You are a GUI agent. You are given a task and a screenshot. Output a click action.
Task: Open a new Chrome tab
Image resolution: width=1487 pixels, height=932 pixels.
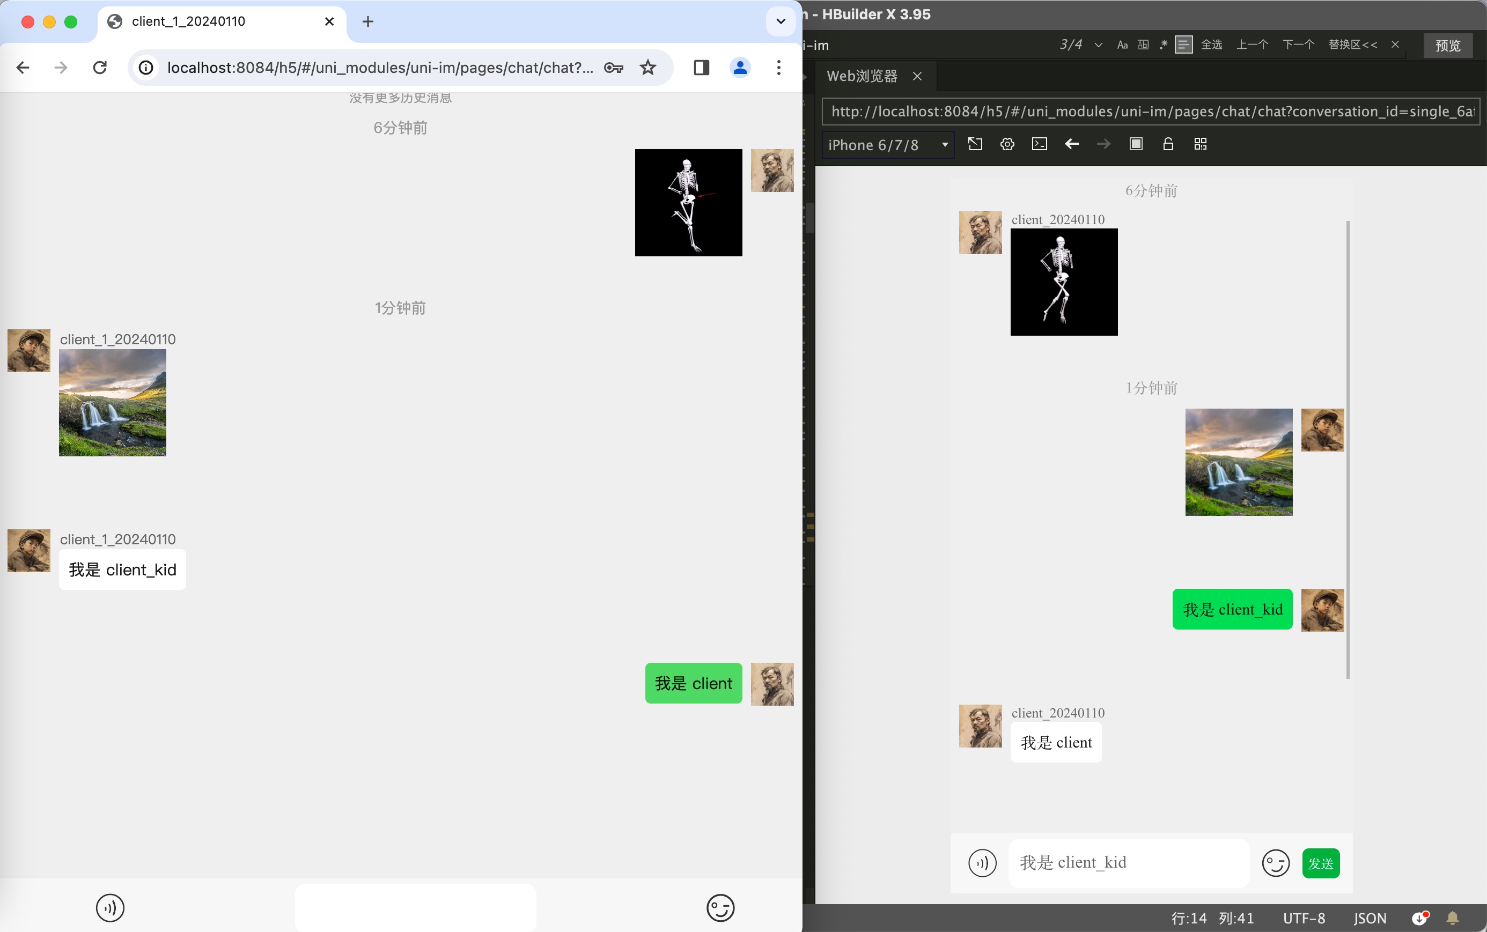(x=367, y=21)
